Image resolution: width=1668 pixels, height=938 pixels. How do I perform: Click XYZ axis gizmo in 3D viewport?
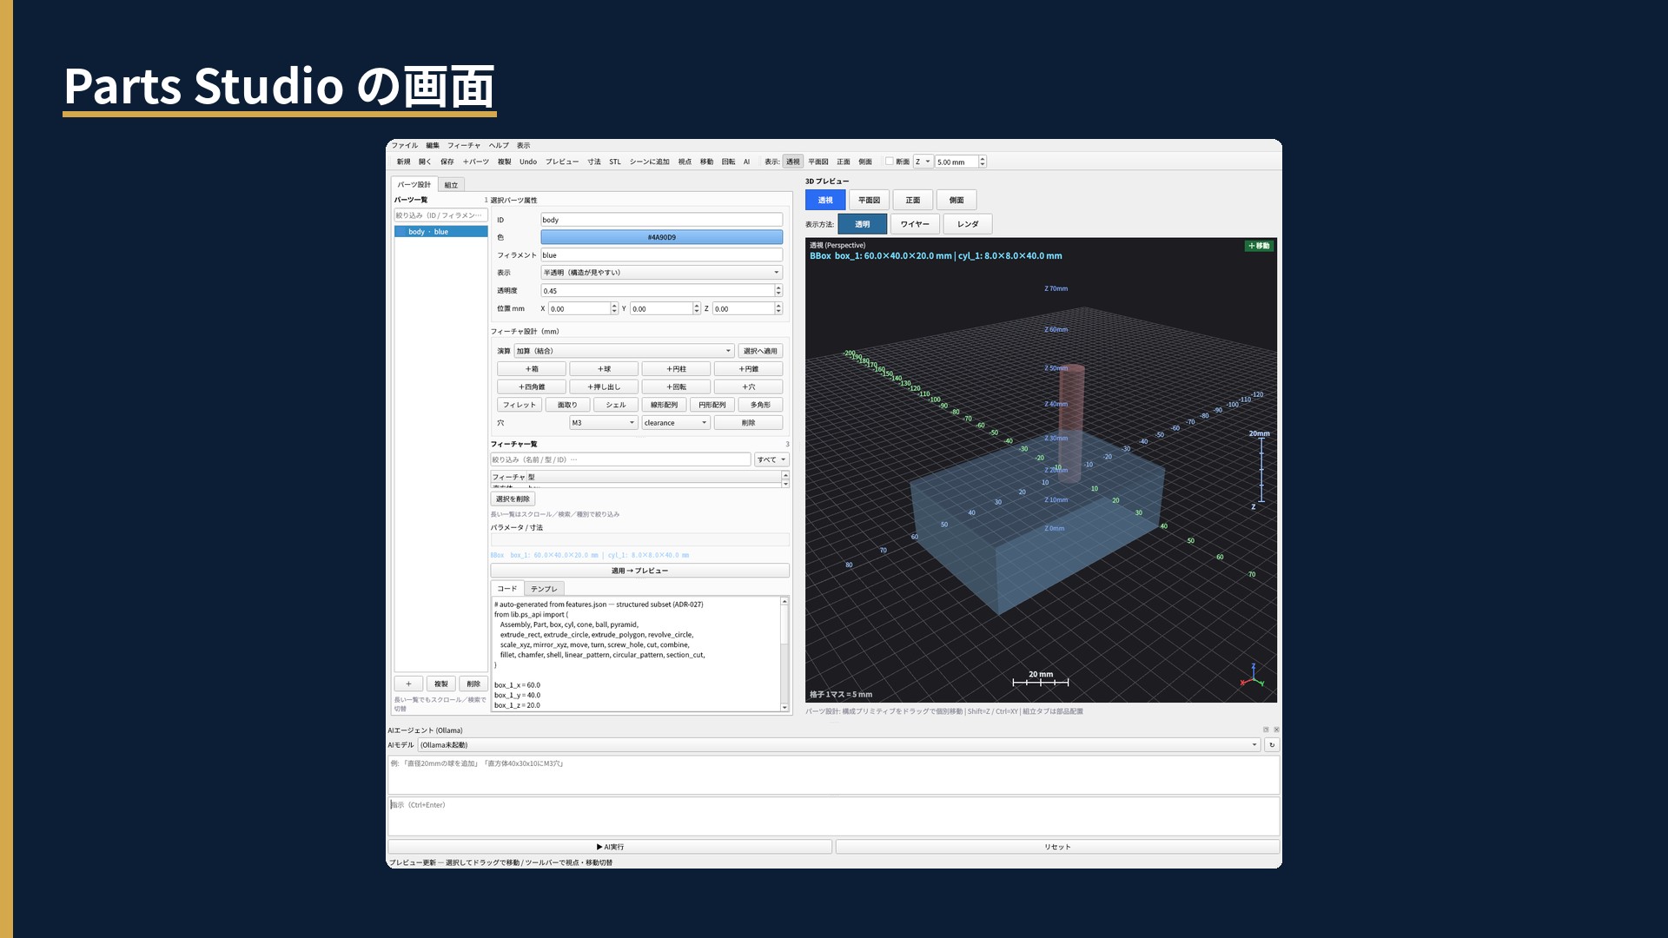click(1253, 676)
